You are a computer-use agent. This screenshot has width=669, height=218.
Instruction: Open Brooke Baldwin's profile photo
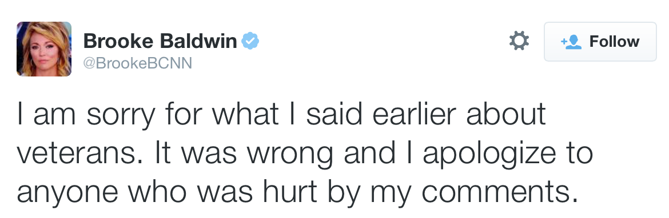44,49
